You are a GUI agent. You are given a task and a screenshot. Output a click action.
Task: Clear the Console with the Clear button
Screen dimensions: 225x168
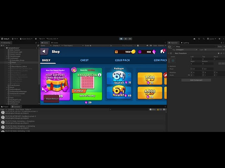[2, 110]
